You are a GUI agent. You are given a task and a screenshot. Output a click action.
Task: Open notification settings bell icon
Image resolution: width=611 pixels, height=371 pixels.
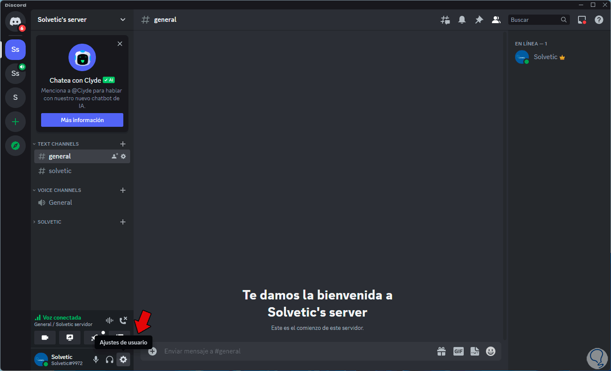tap(462, 20)
